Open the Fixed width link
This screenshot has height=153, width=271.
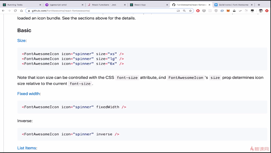point(29,94)
